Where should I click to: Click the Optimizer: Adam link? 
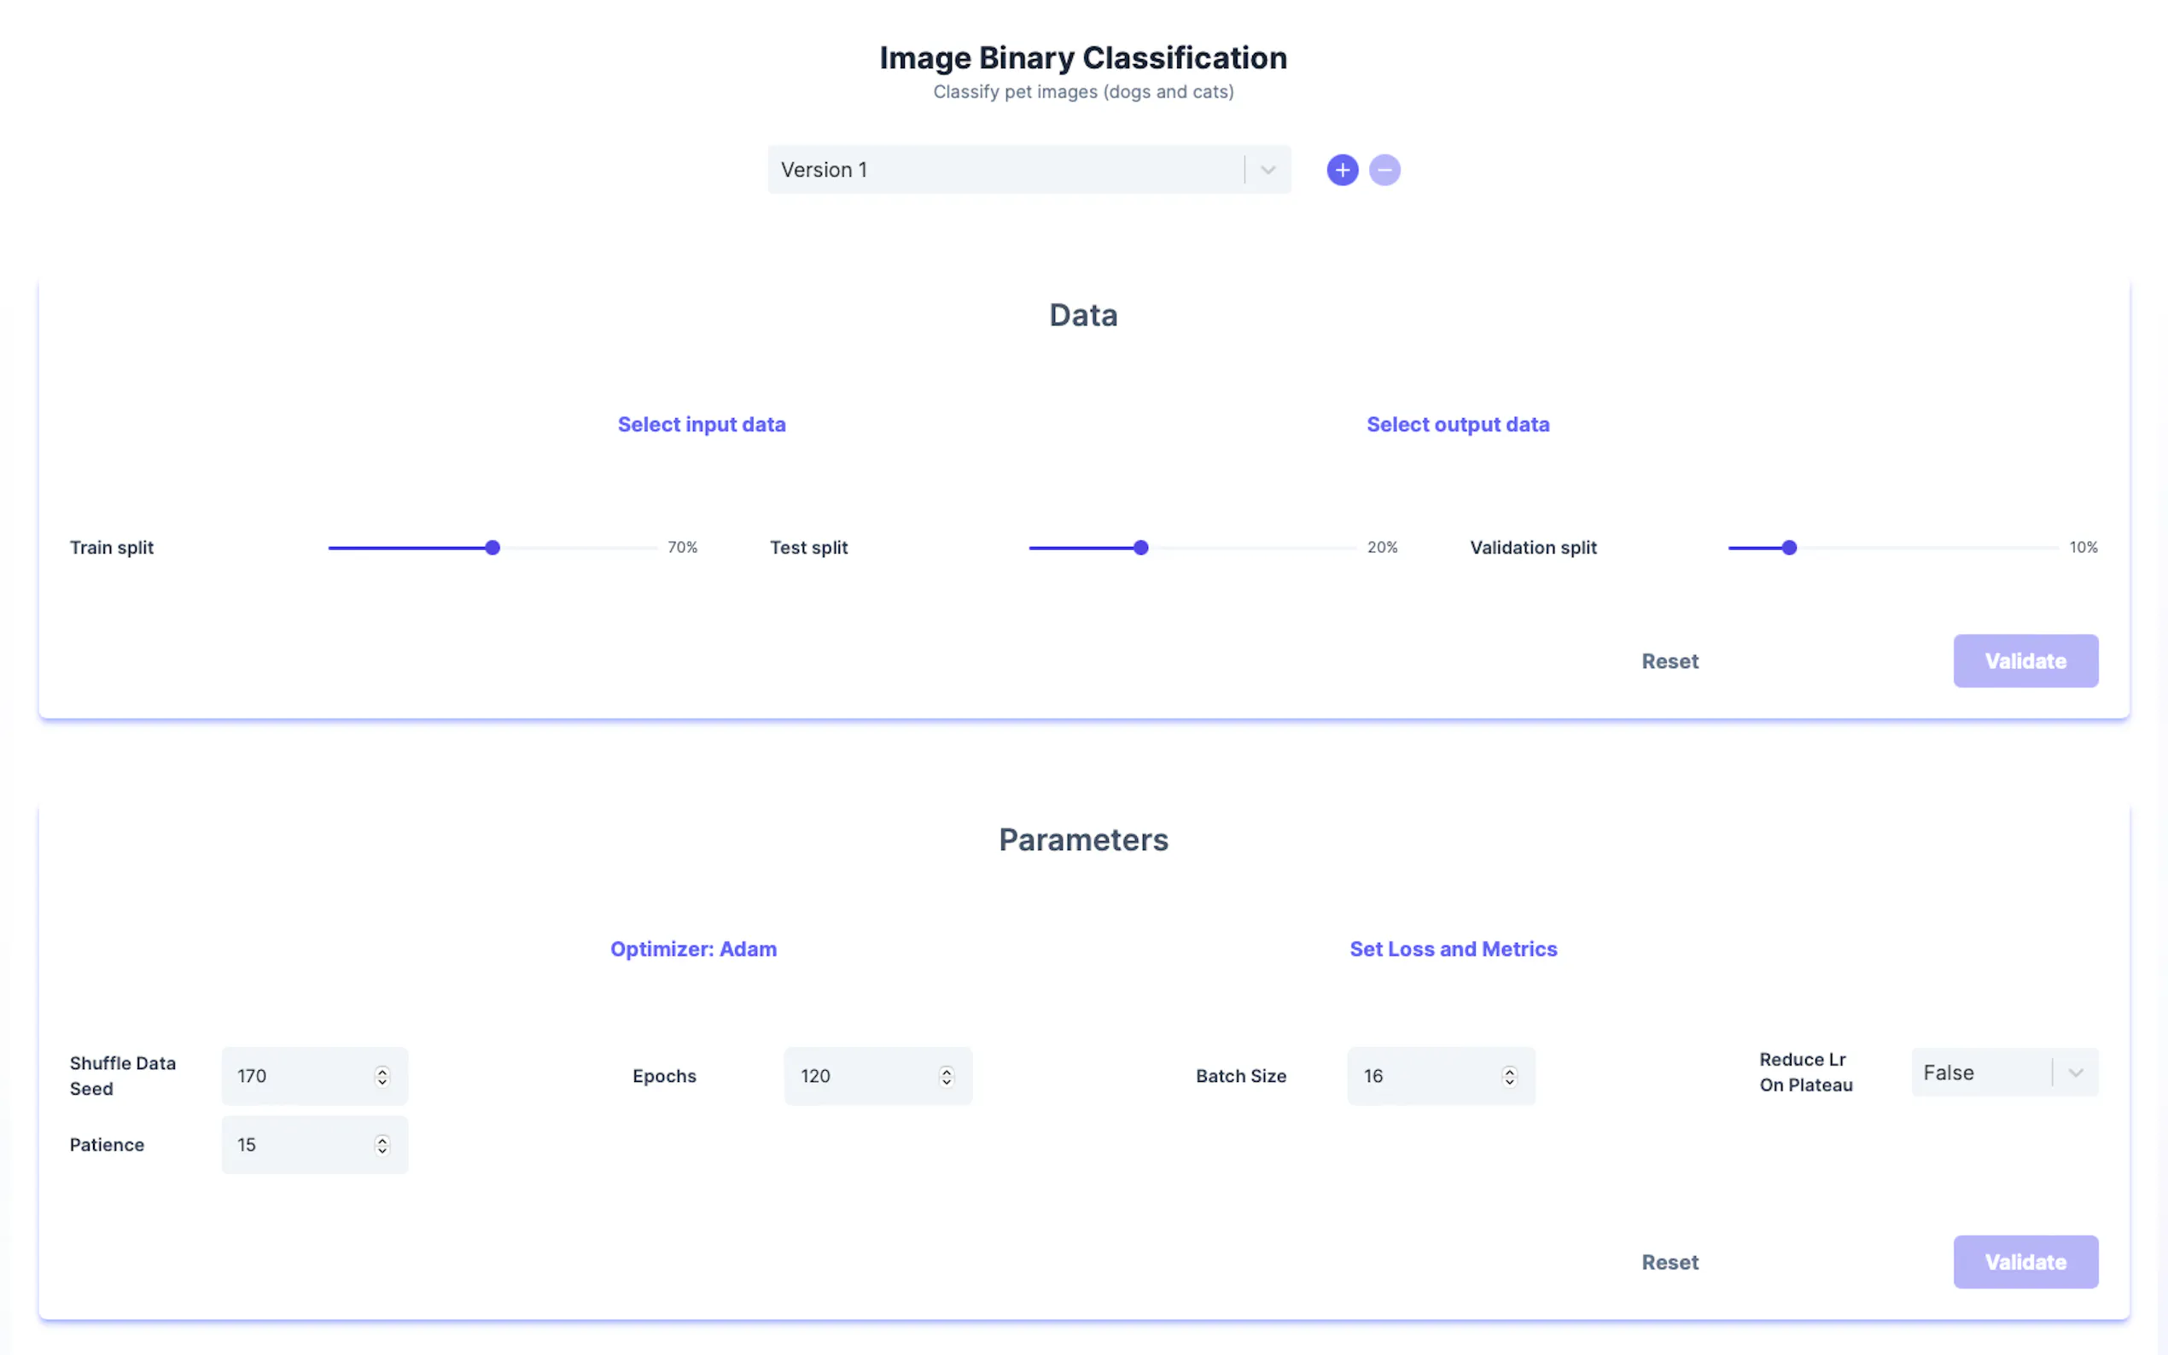693,949
